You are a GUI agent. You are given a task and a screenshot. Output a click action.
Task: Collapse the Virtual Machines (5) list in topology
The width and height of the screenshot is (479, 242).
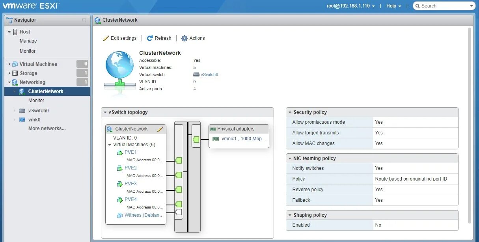click(110, 145)
